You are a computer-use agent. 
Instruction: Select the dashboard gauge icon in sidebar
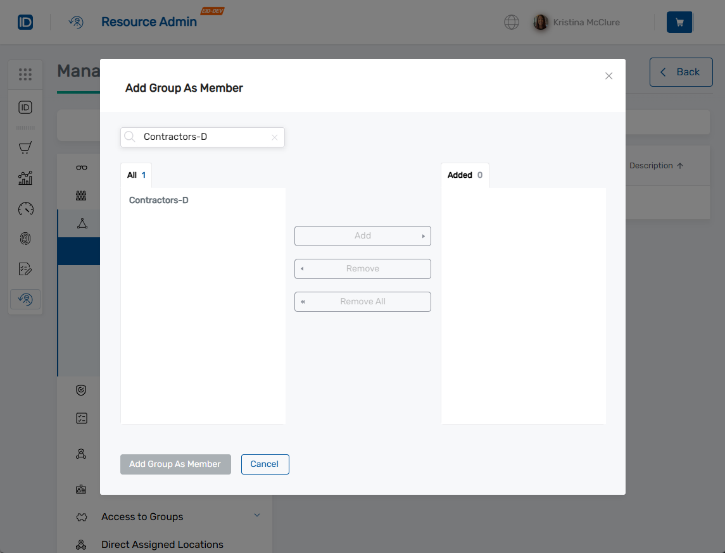(x=25, y=209)
